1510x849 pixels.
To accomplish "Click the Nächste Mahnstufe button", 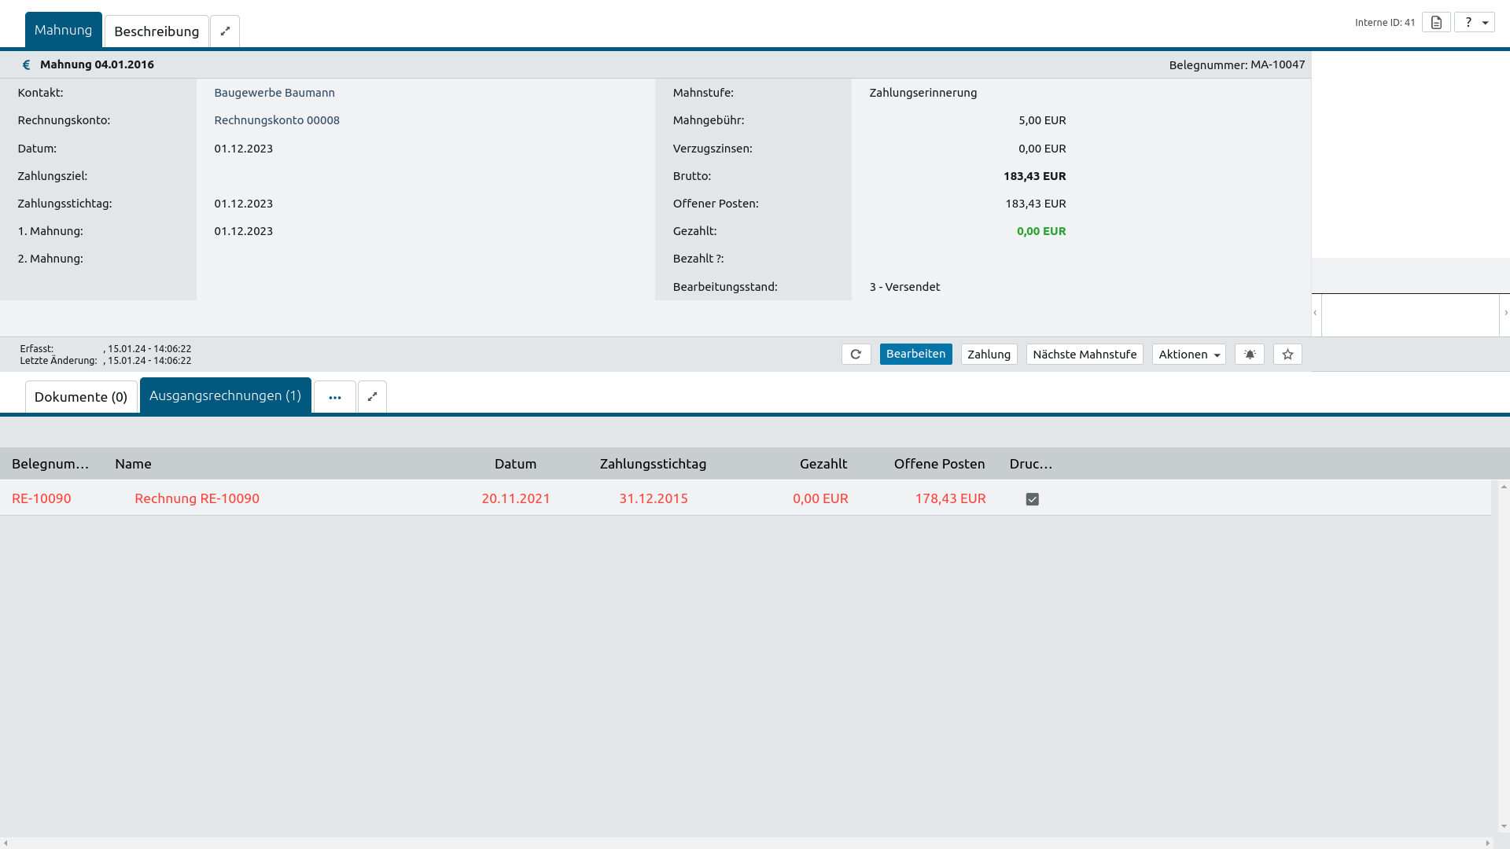I will pyautogui.click(x=1084, y=355).
